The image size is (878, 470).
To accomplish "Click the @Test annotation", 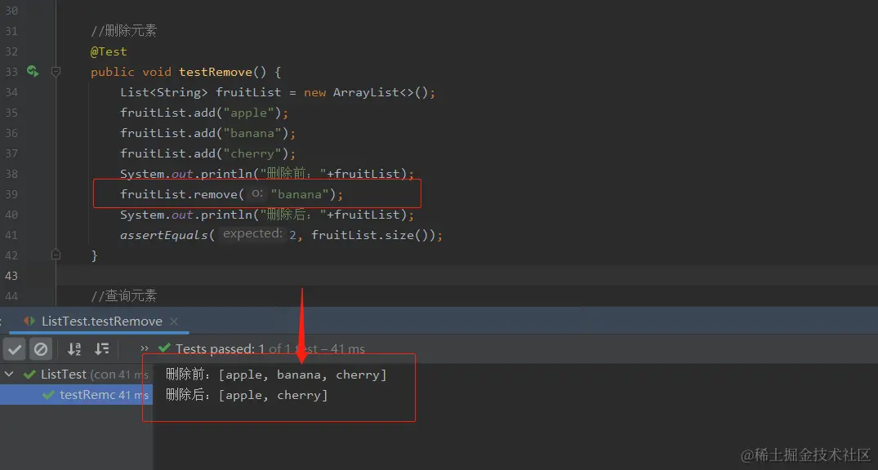I will coord(109,51).
